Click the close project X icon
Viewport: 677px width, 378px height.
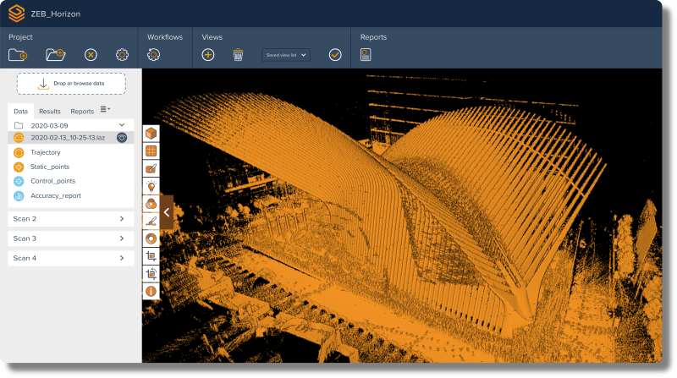[x=91, y=55]
